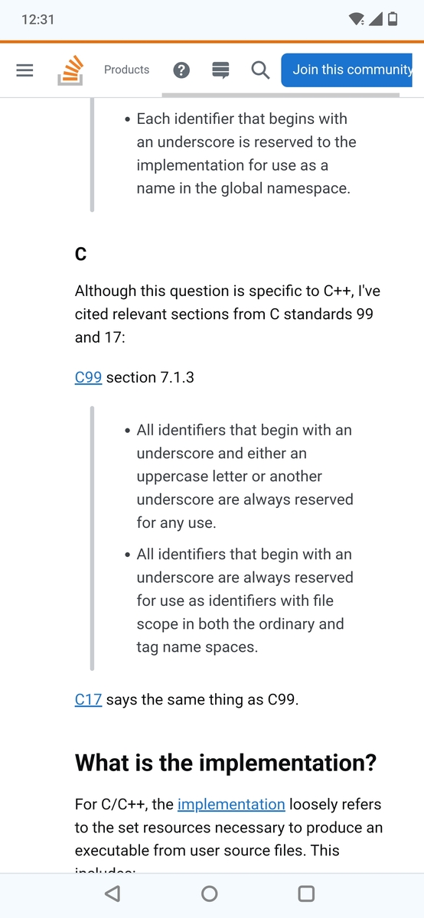Tap the battery status icon
The height and width of the screenshot is (918, 424).
(x=393, y=19)
